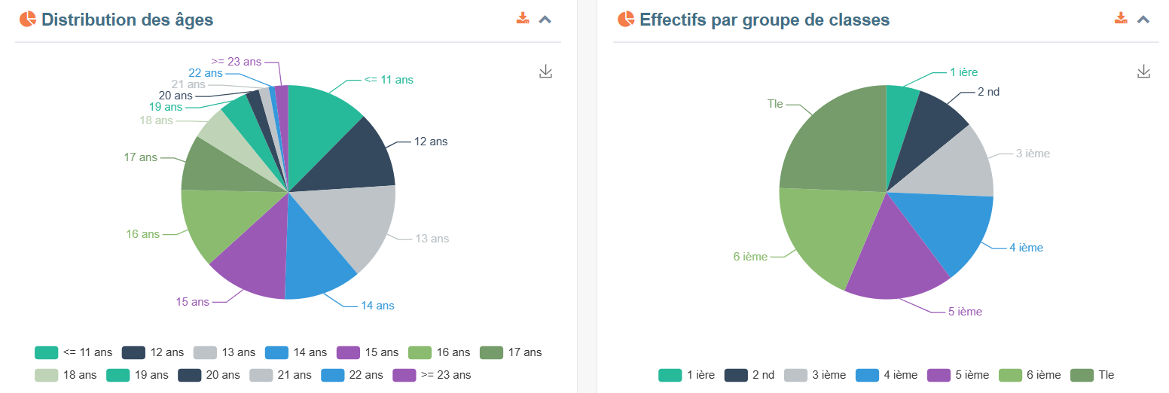
Task: Click the 'Distribution des âges' panel title
Action: [x=127, y=20]
